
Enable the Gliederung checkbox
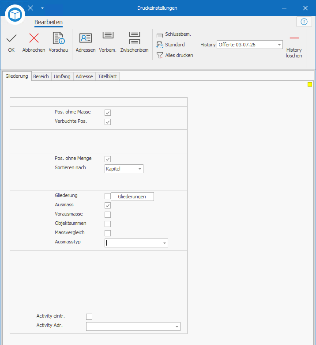coord(108,196)
